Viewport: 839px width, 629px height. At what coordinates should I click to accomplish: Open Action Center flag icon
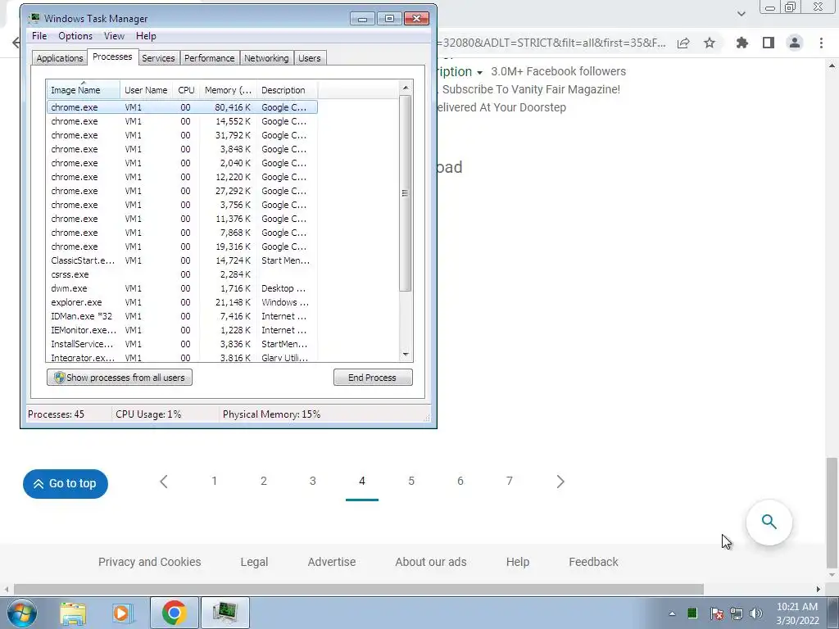coord(716,613)
